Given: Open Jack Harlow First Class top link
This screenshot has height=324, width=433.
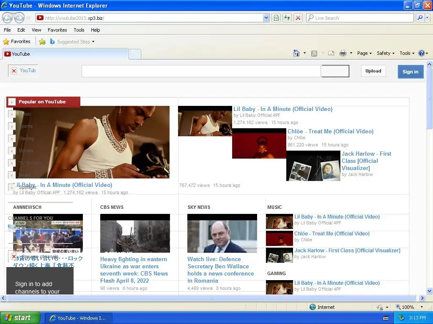Looking at the screenshot, I should click(367, 161).
